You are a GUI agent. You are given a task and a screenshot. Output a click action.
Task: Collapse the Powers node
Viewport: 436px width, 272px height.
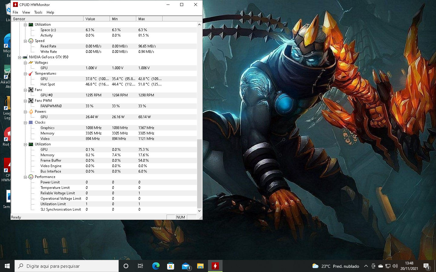coord(25,112)
